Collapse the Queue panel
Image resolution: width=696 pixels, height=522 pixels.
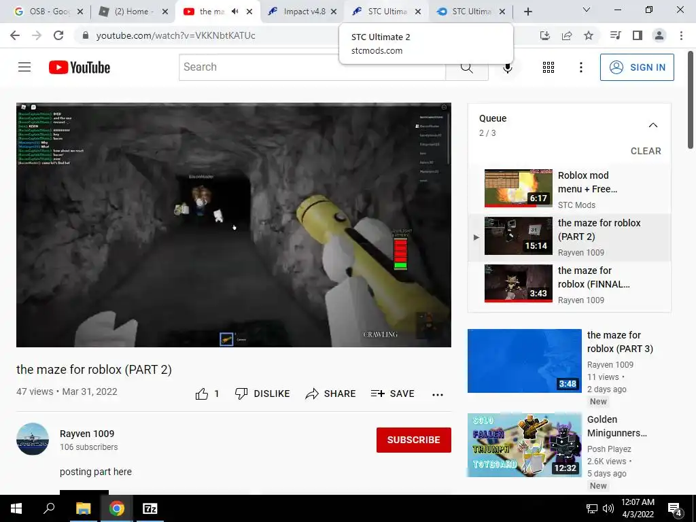(653, 125)
